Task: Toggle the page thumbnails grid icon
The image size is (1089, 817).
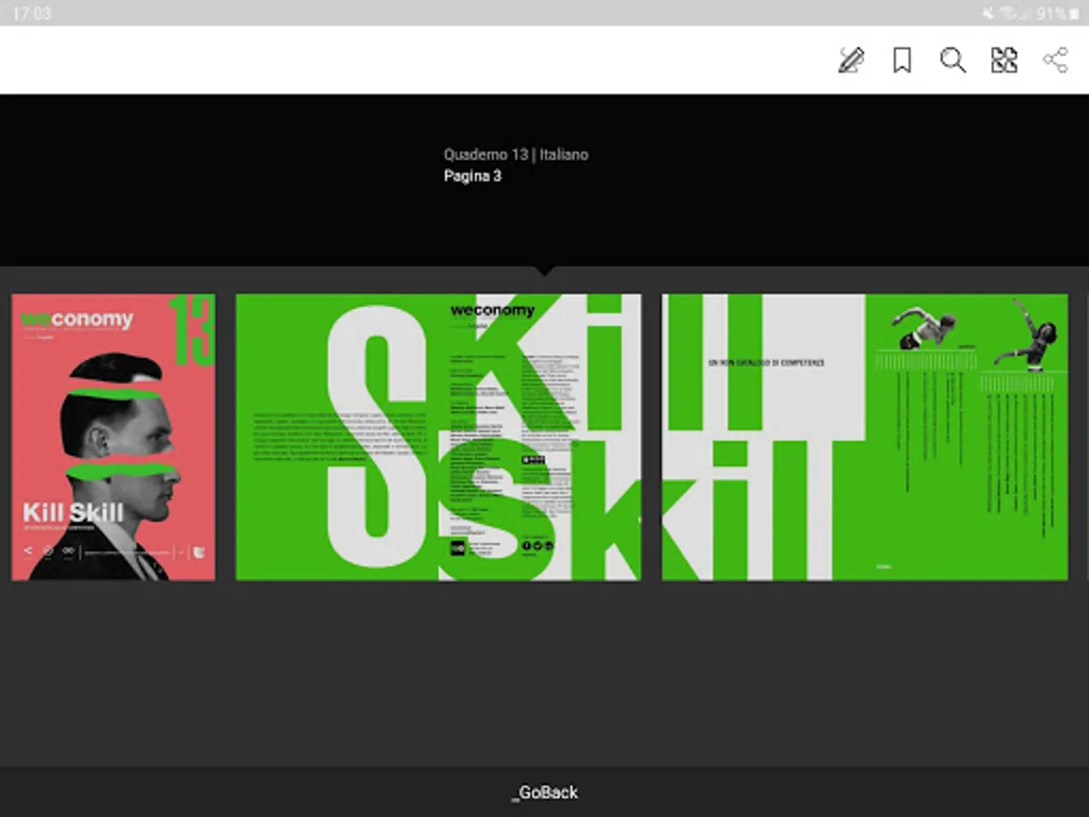Action: point(1004,61)
